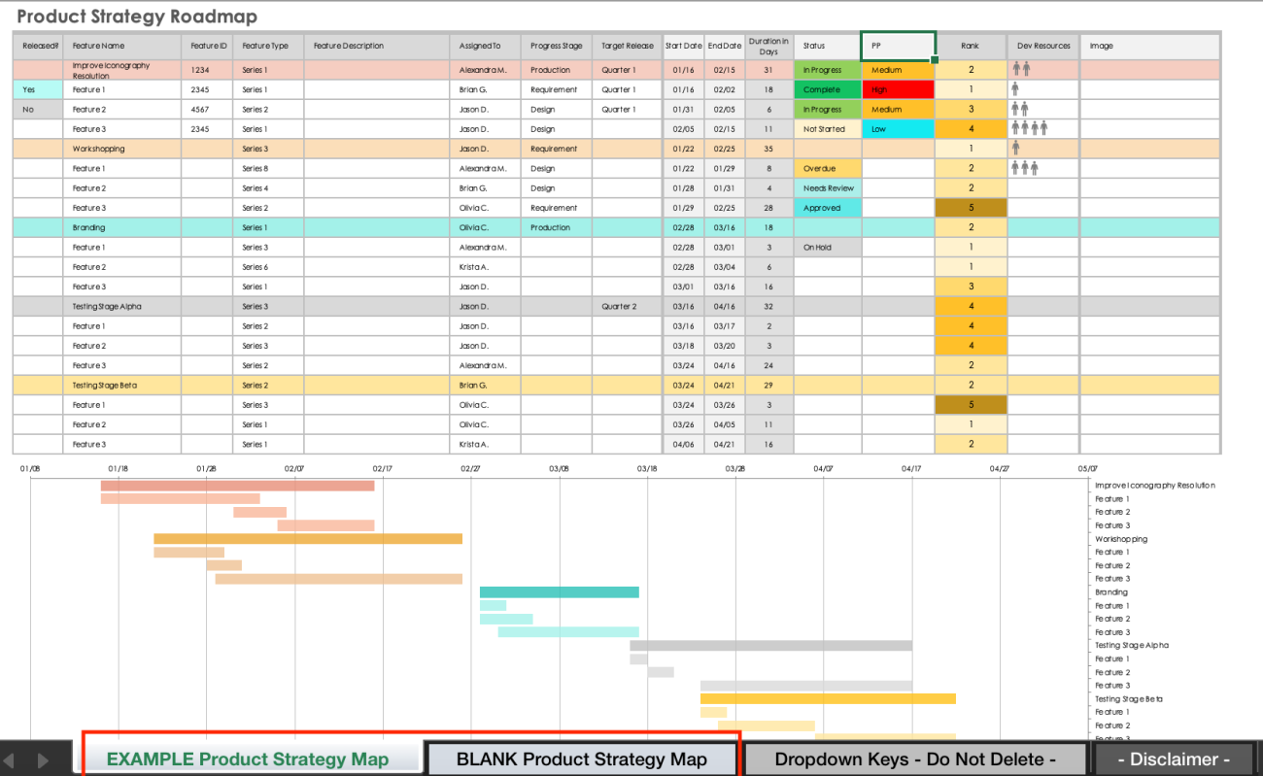This screenshot has height=776, width=1263.
Task: Click the red High priority color swatch
Action: click(897, 89)
